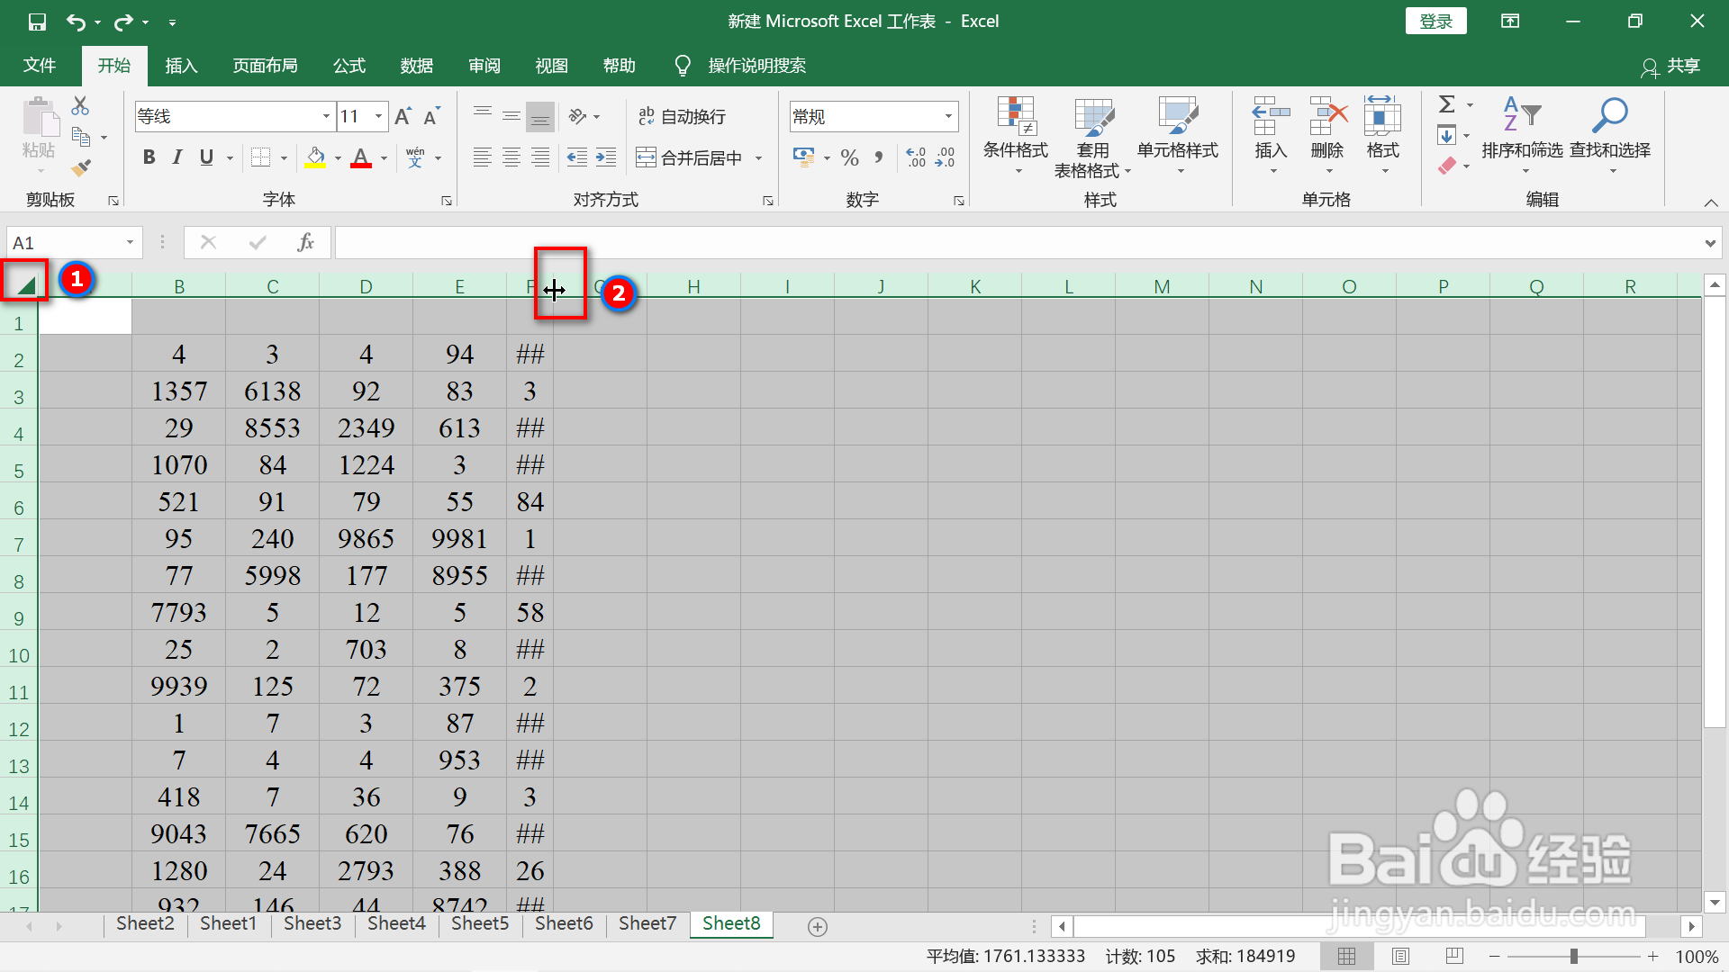
Task: Click the red font color swatch
Action: point(361,158)
